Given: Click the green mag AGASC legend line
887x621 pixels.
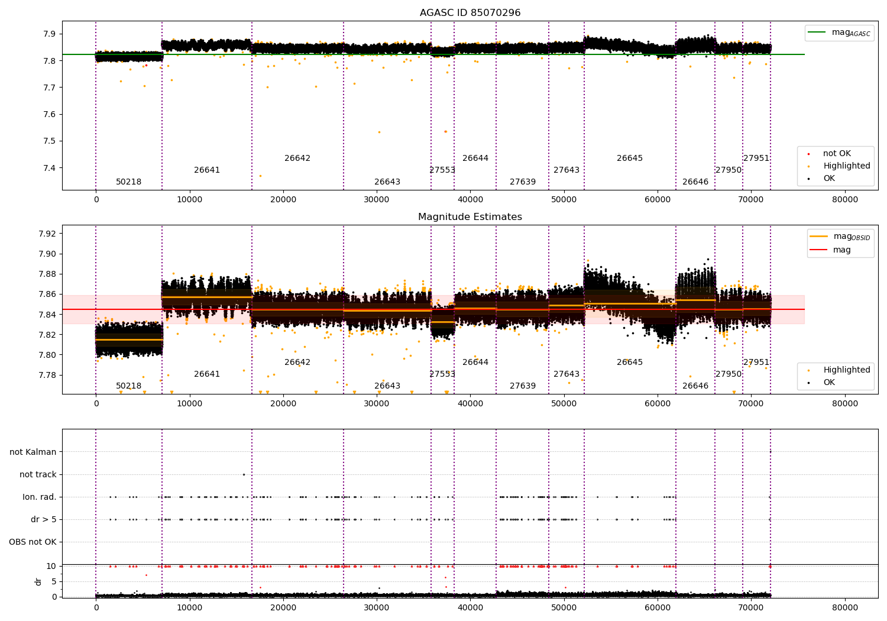Looking at the screenshot, I should coord(818,33).
